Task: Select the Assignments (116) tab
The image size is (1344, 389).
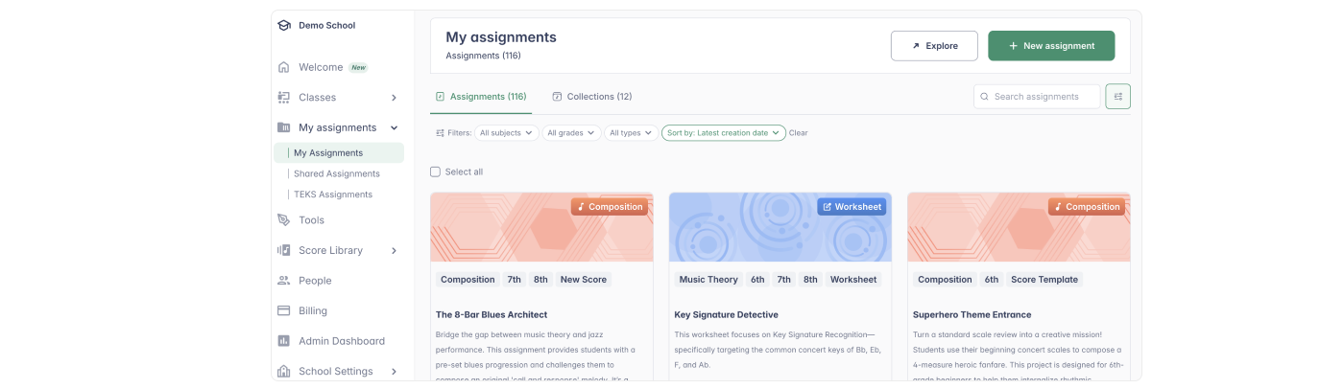Action: (481, 97)
